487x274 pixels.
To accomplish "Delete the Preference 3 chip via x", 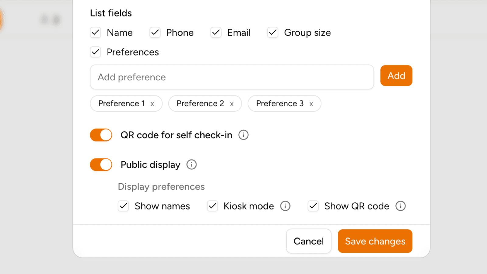I will pos(311,104).
